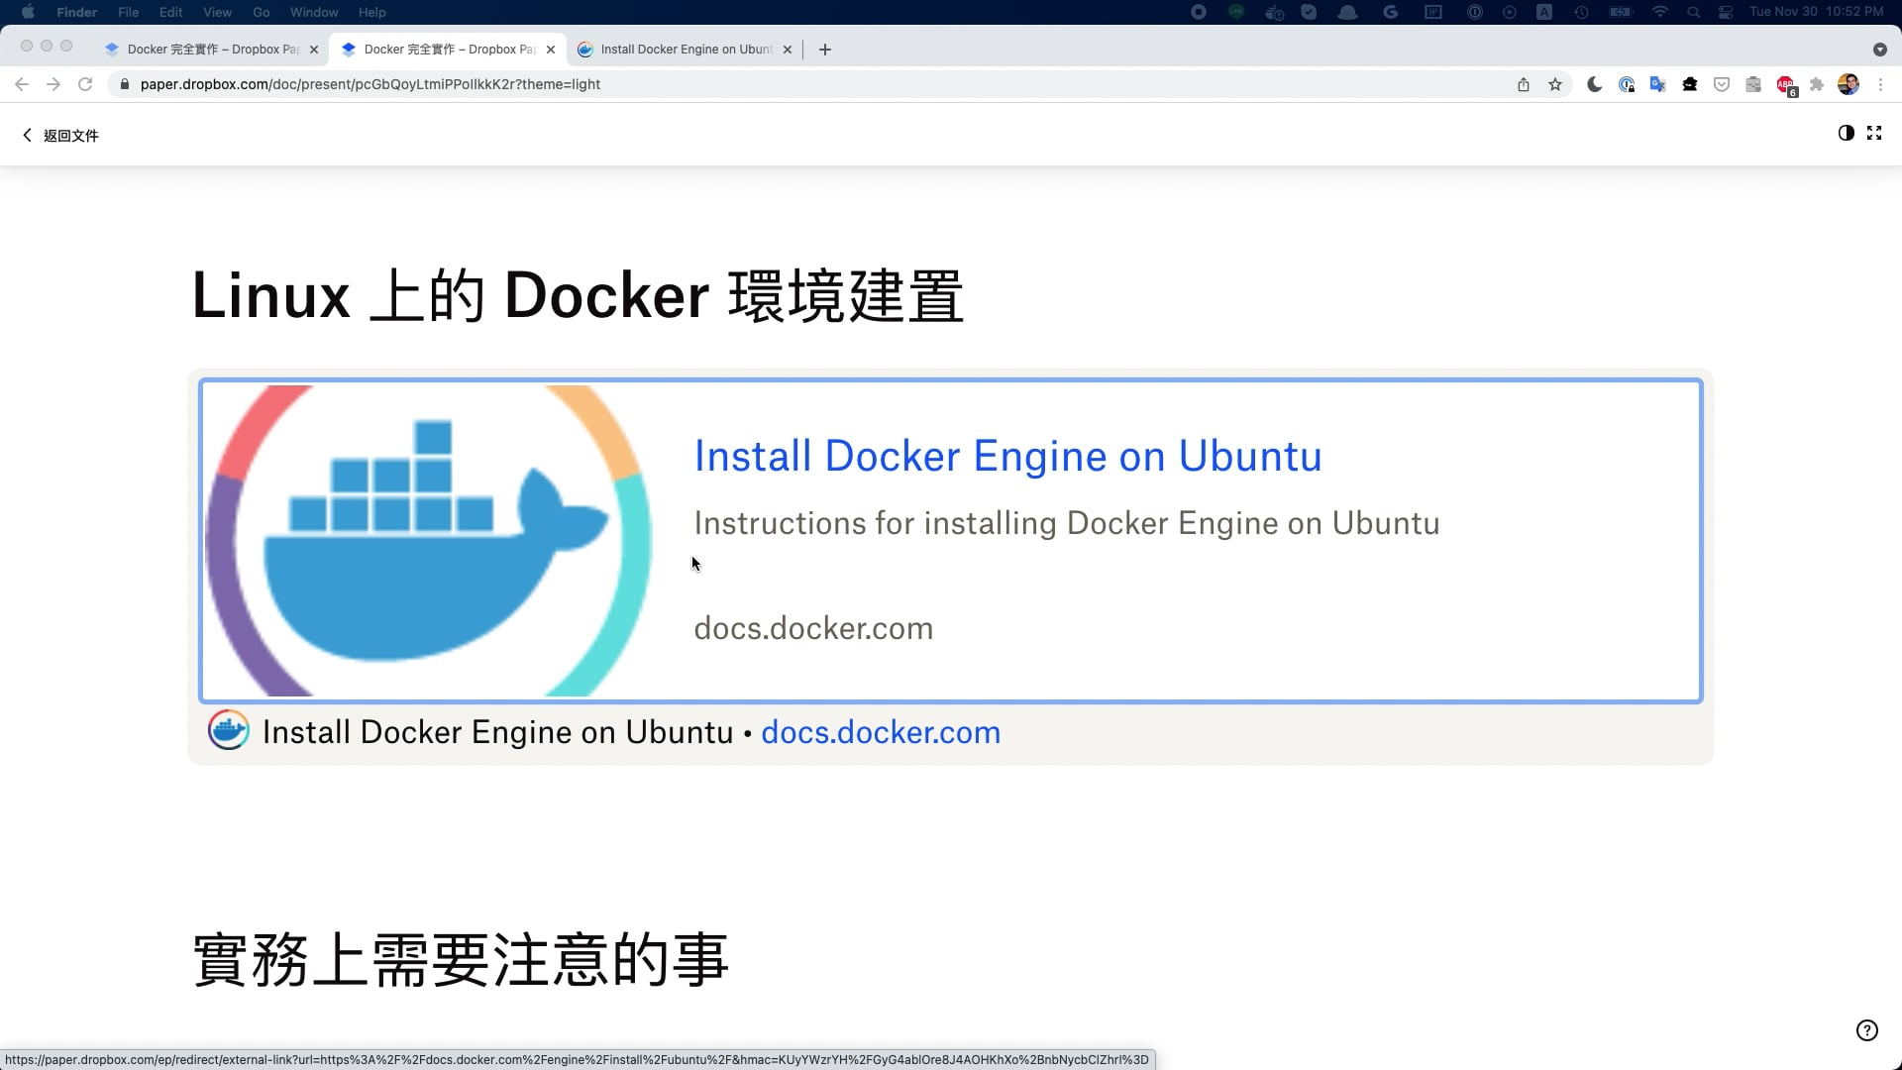Open the Adblock Plus extension
This screenshot has height=1070, width=1902.
point(1784,84)
